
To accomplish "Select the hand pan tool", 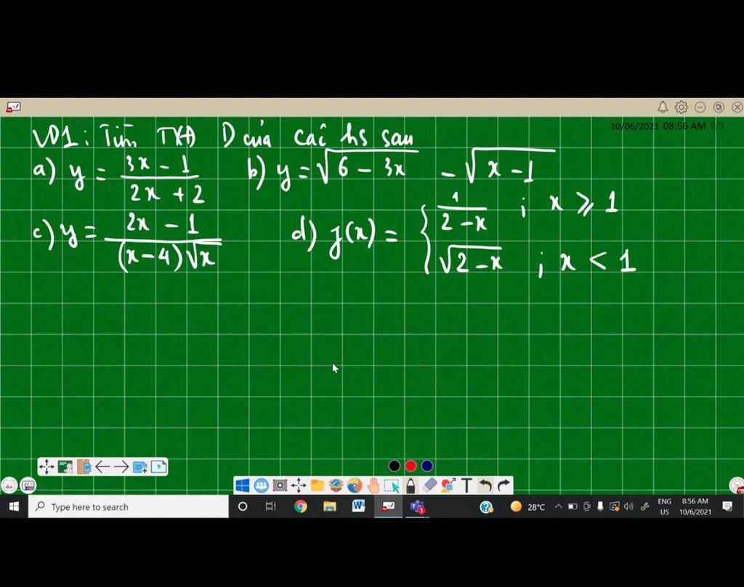I will [x=373, y=485].
